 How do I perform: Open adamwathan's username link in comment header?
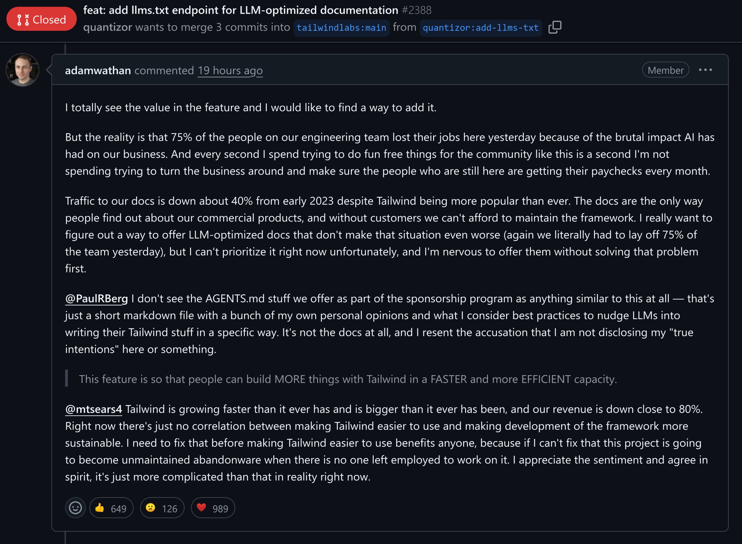pyautogui.click(x=98, y=70)
